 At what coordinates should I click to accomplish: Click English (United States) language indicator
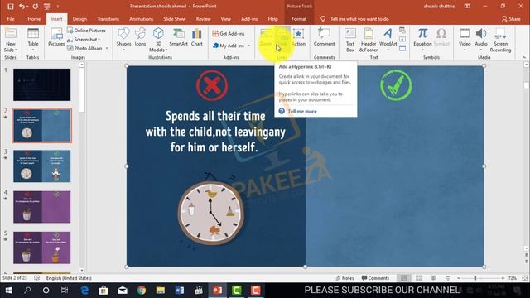pos(69,278)
